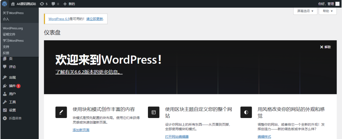Click the 解散 dismiss label
Viewport: 342px width, 139px height.
(x=328, y=47)
